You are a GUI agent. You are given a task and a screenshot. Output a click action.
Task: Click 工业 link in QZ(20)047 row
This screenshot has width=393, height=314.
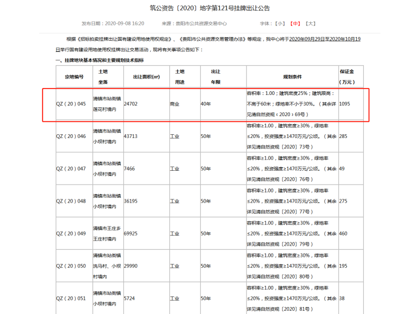pyautogui.click(x=175, y=169)
